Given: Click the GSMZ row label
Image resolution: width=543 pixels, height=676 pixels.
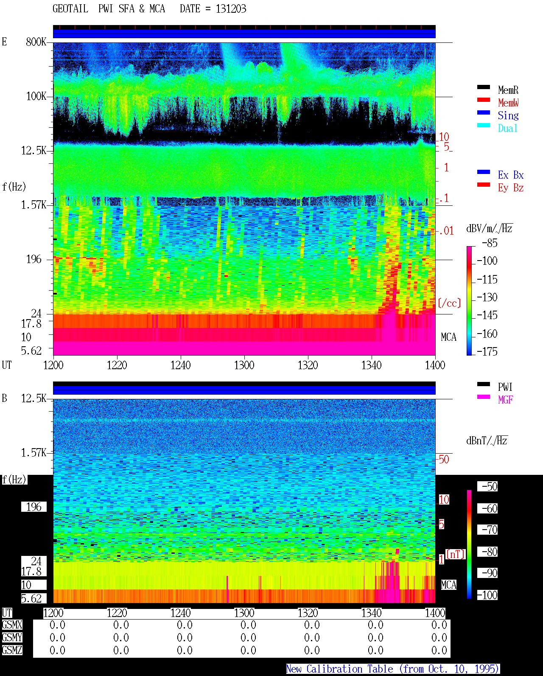Looking at the screenshot, I should (12, 650).
